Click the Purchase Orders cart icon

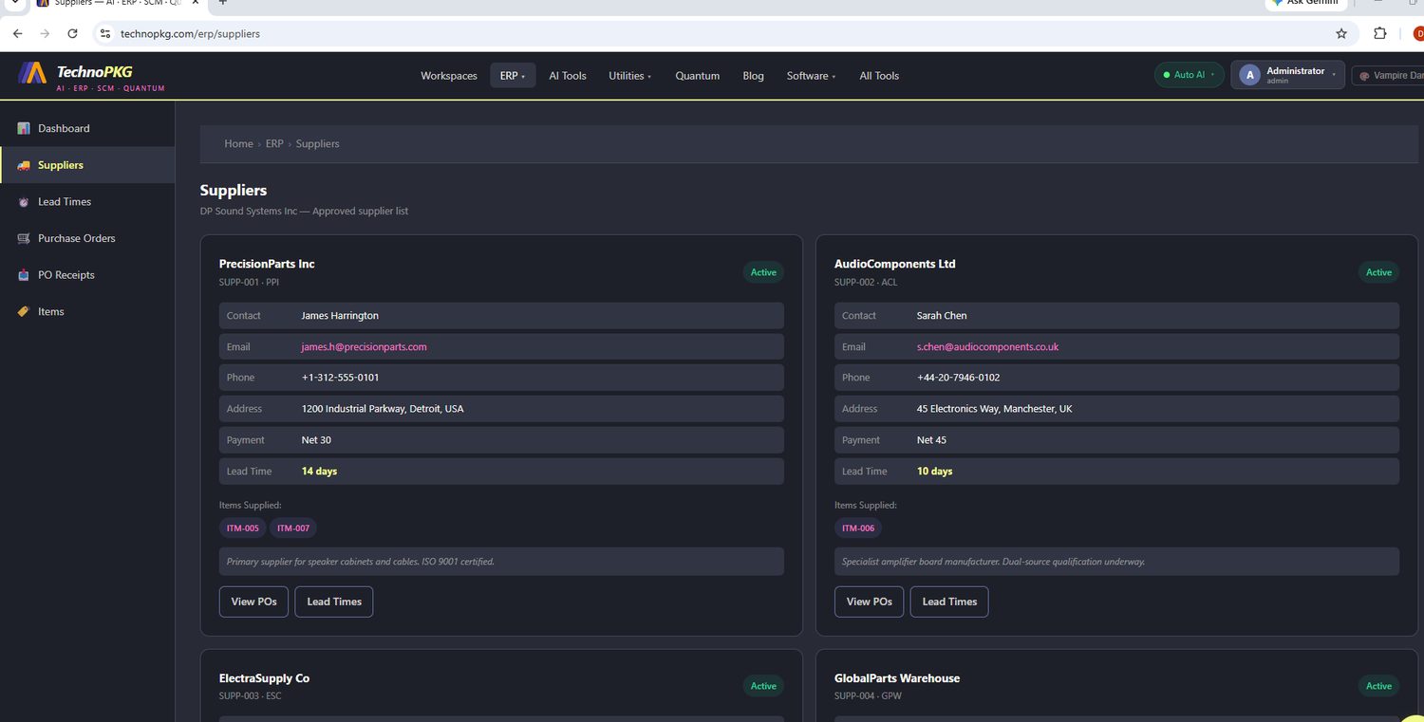pos(24,238)
